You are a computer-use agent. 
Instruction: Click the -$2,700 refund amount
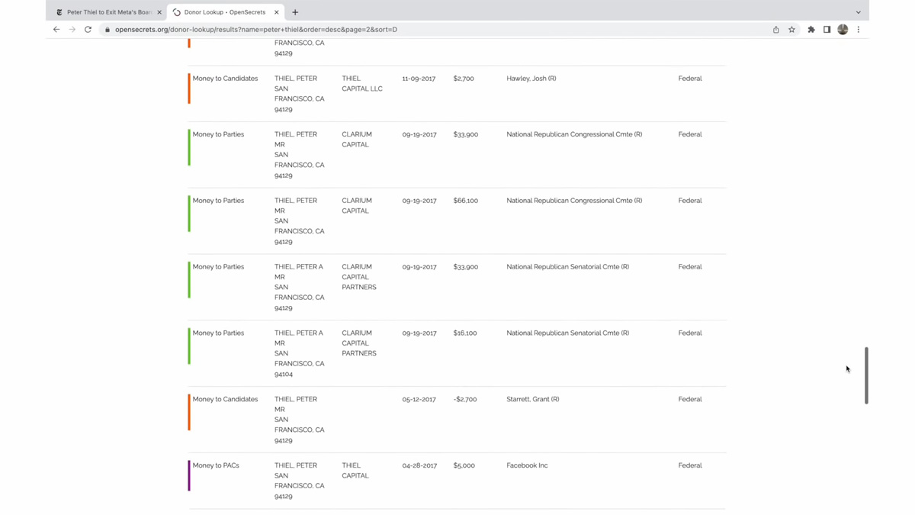(x=464, y=400)
